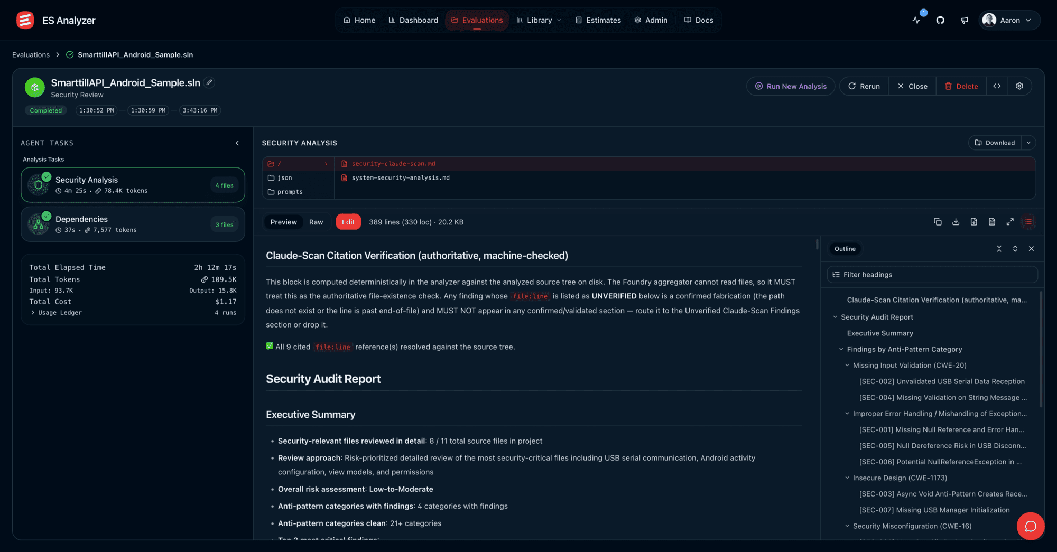The height and width of the screenshot is (552, 1057).
Task: Click the megaphone announcements icon
Action: coord(965,20)
